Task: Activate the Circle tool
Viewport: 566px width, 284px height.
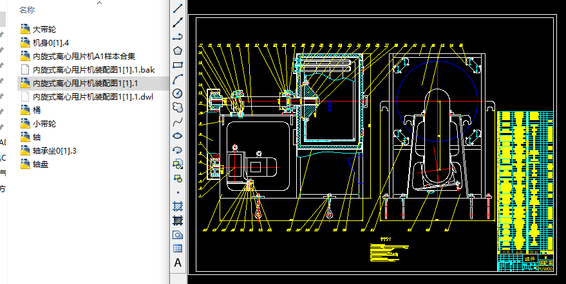Action: coord(178,93)
